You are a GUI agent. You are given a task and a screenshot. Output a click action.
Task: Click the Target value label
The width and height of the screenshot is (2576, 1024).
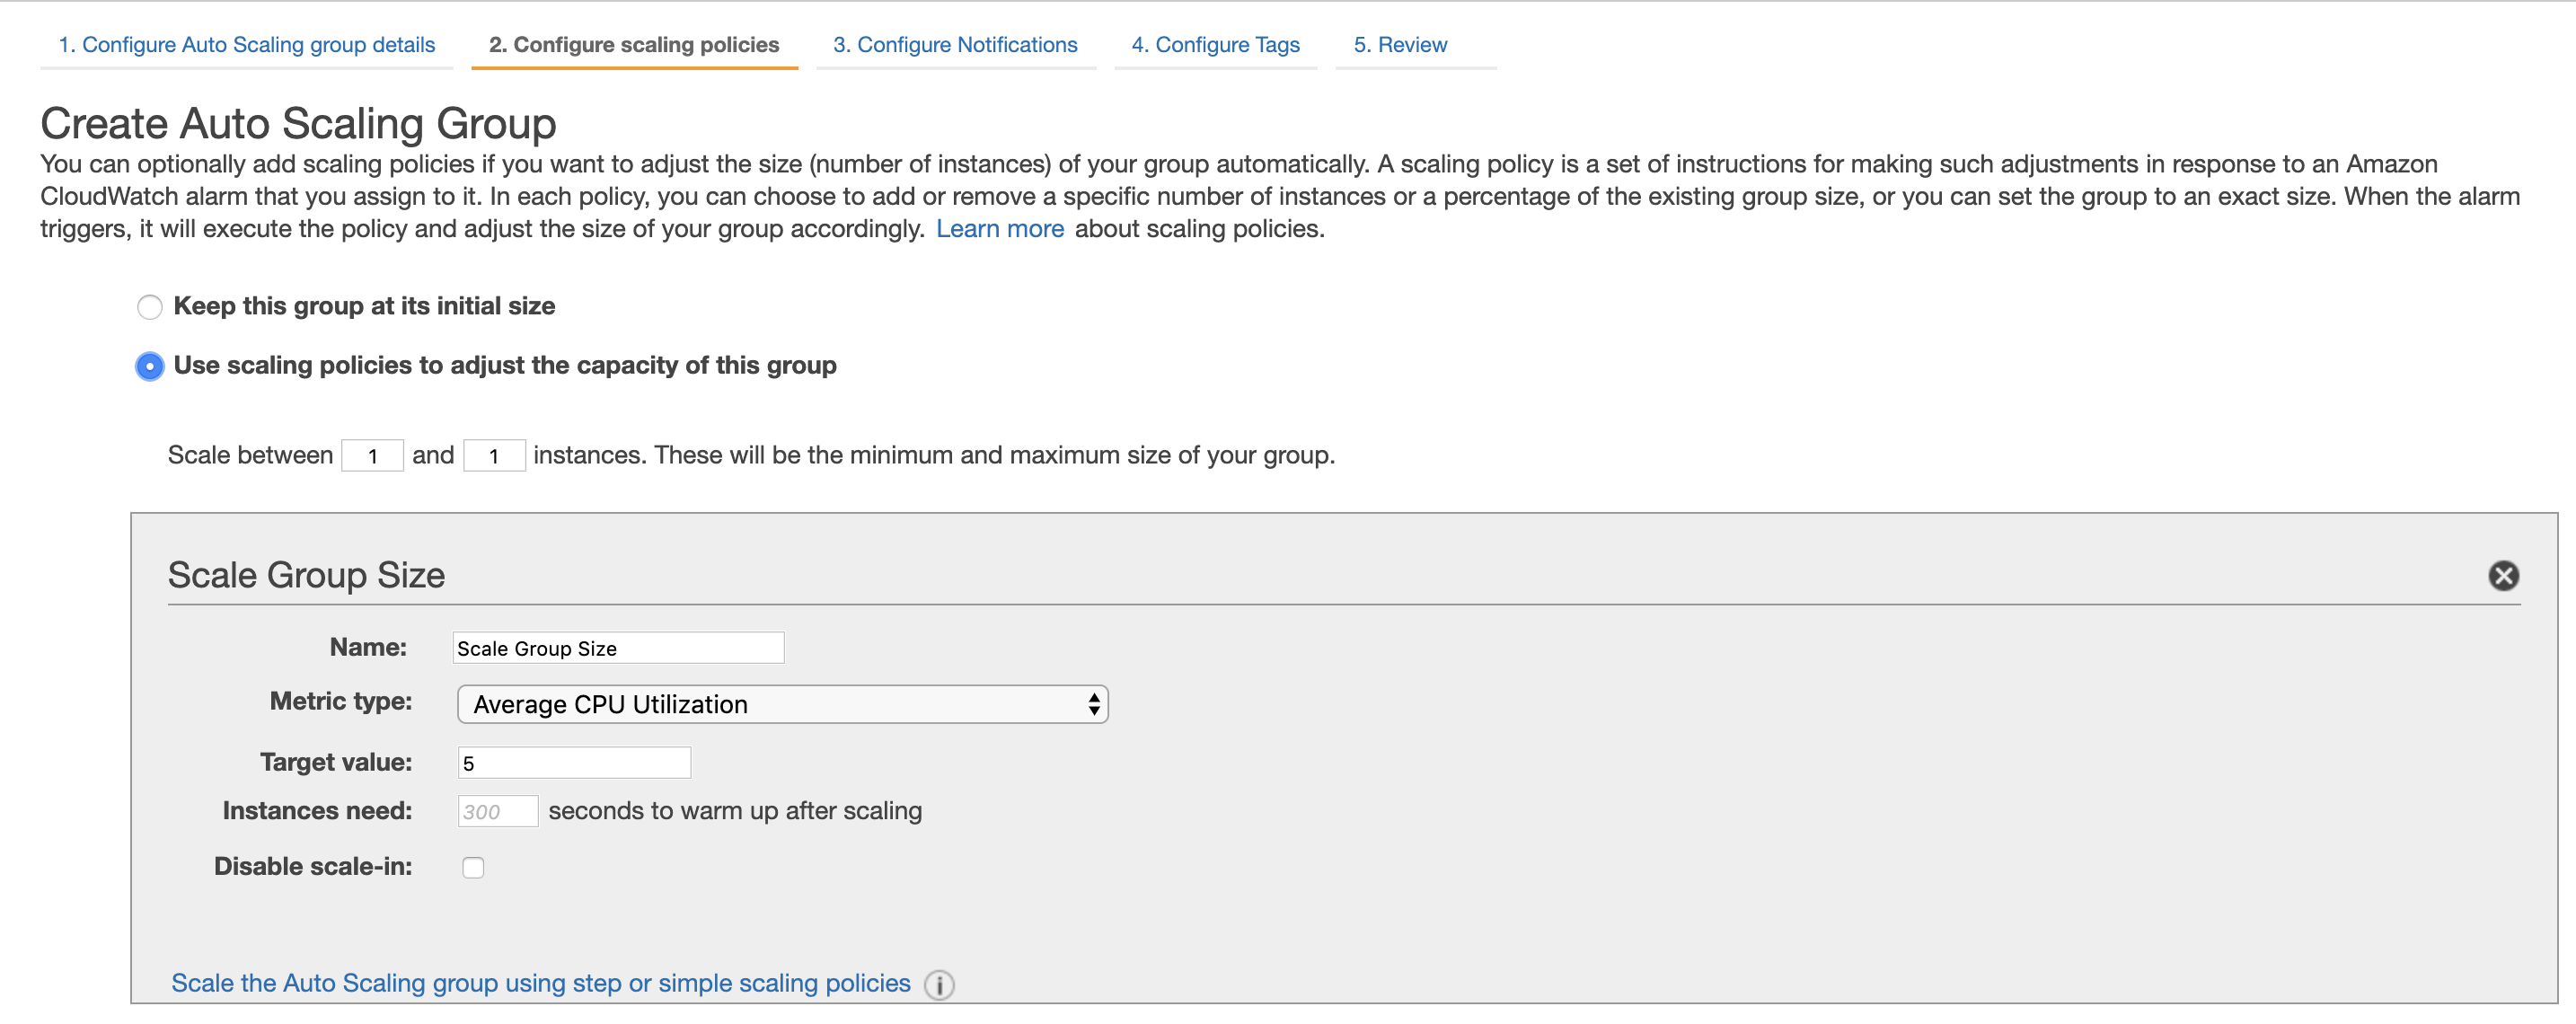(x=335, y=762)
